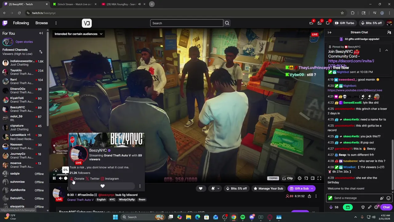
Task: Open stream info three-dot menu
Action: [316, 196]
